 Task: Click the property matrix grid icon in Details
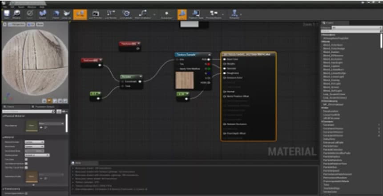[x=59, y=112]
